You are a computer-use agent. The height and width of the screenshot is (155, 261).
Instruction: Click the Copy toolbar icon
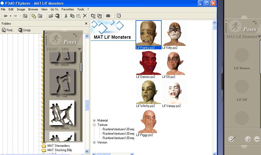[72, 16]
